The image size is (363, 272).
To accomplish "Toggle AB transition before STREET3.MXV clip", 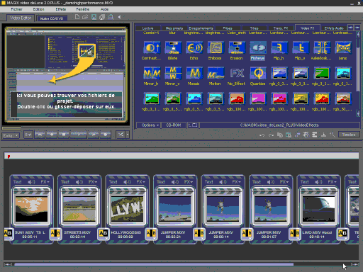I will click(x=55, y=233).
